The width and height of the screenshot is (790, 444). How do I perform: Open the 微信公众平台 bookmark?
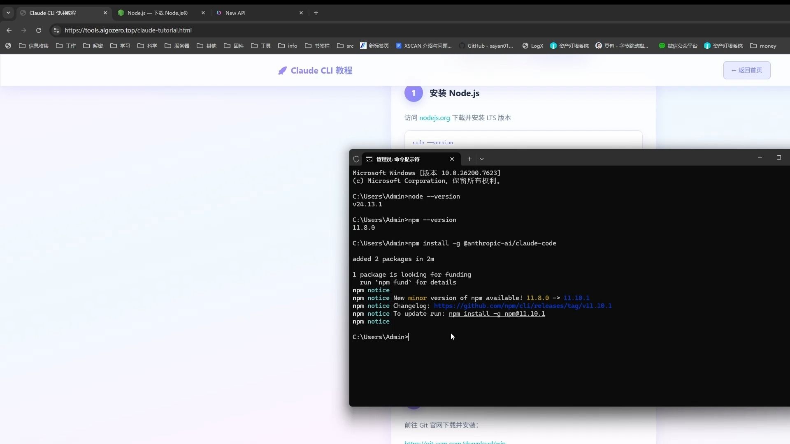coord(678,46)
